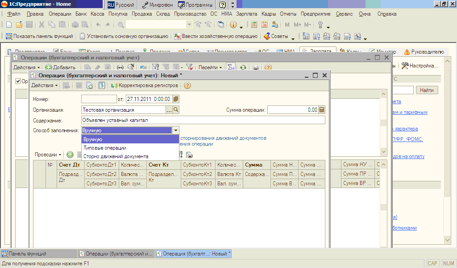Click the Open folder icon in main toolbar
The width and height of the screenshot is (457, 268).
(19, 25)
